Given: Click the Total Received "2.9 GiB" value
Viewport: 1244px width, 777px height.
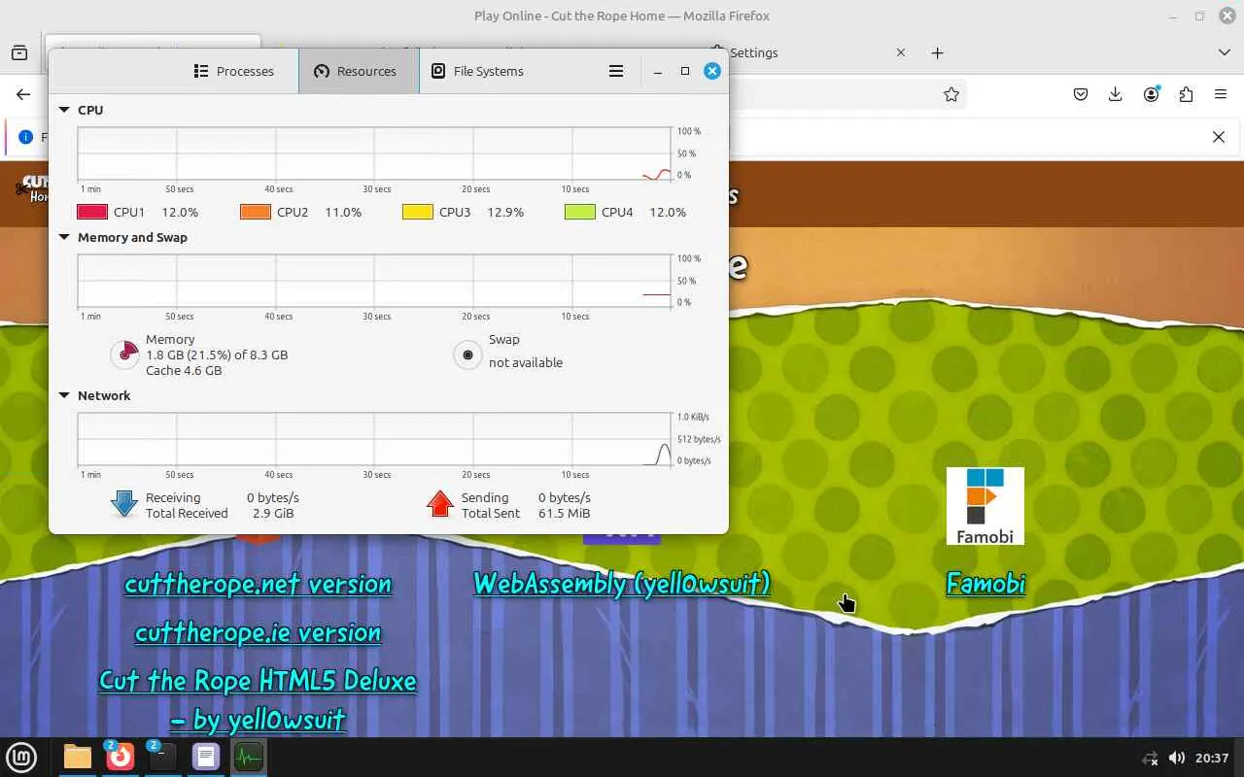Looking at the screenshot, I should 273,513.
